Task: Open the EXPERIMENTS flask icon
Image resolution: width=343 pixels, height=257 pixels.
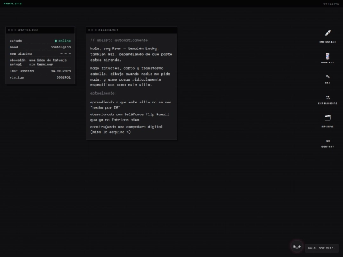Action: click(328, 97)
